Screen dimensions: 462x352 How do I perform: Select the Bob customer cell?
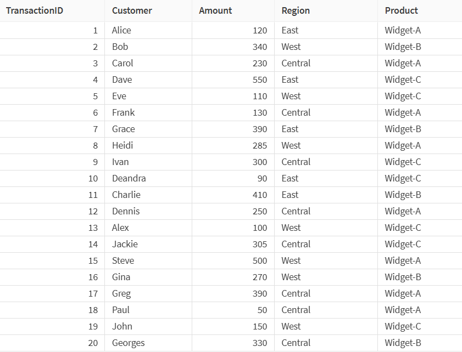click(120, 47)
